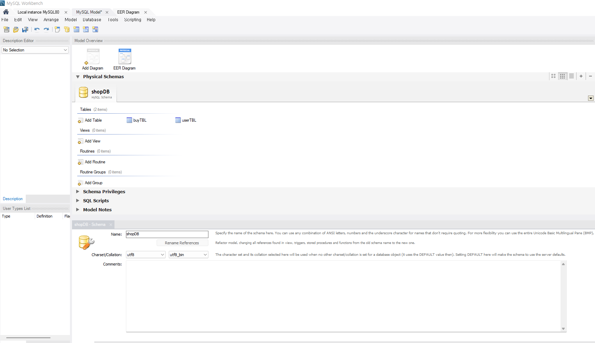Screen dimensions: 595x343
Task: Open the Help menu
Action: [151, 20]
